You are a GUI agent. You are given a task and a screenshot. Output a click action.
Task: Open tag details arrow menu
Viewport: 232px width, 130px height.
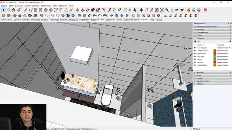[230, 42]
